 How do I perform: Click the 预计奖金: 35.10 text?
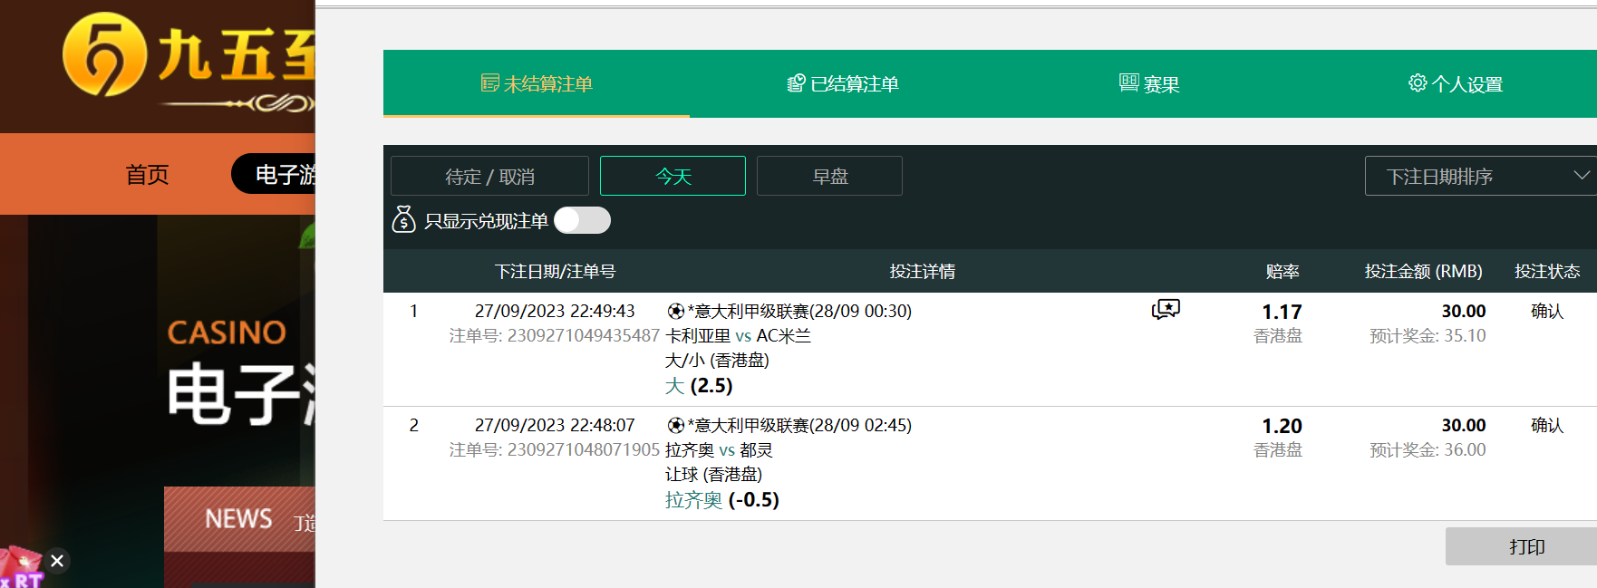[1428, 335]
